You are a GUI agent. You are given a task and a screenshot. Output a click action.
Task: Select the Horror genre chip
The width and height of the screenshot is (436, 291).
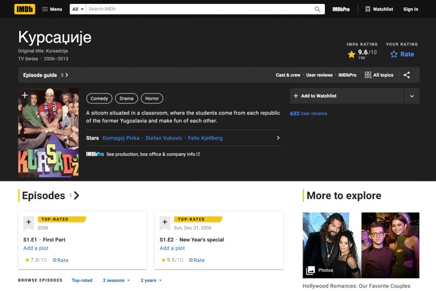[152, 99]
